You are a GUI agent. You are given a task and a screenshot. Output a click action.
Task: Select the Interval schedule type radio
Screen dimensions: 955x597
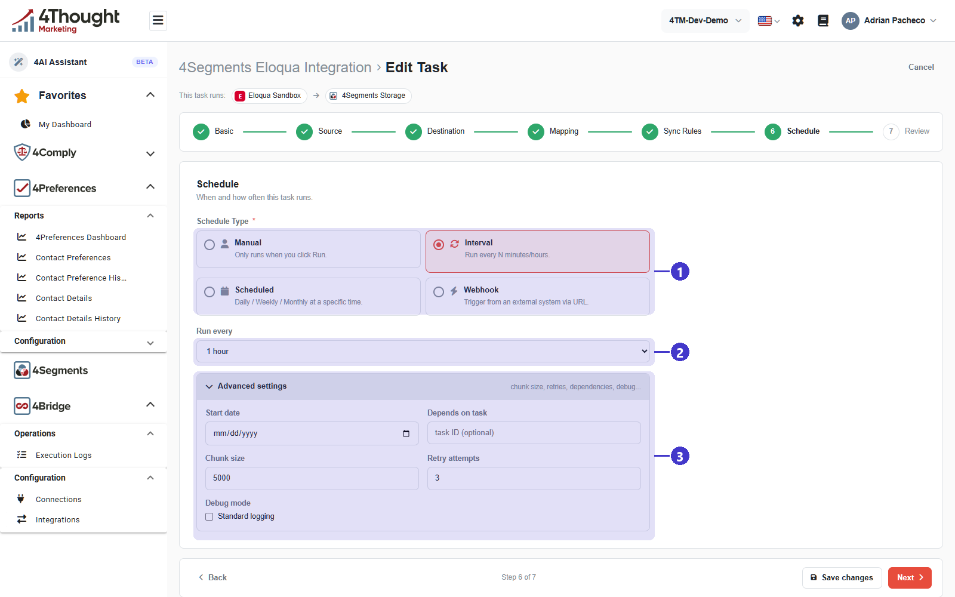pos(439,245)
